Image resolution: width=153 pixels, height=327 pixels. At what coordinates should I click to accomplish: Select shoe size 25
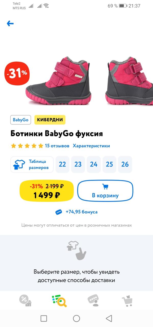[x=109, y=164]
